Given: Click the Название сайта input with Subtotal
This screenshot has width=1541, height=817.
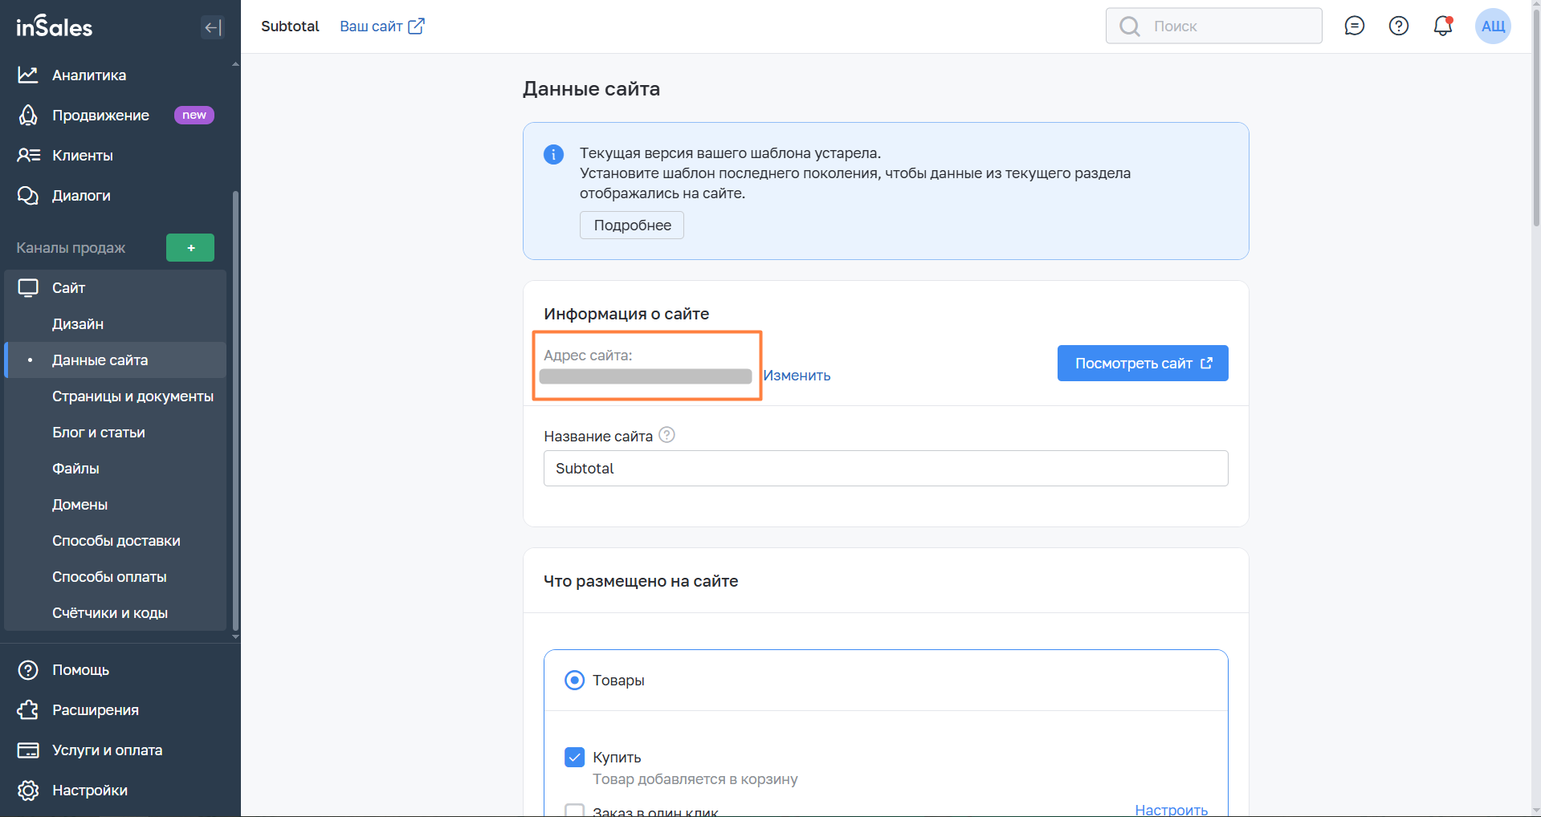Looking at the screenshot, I should 886,469.
